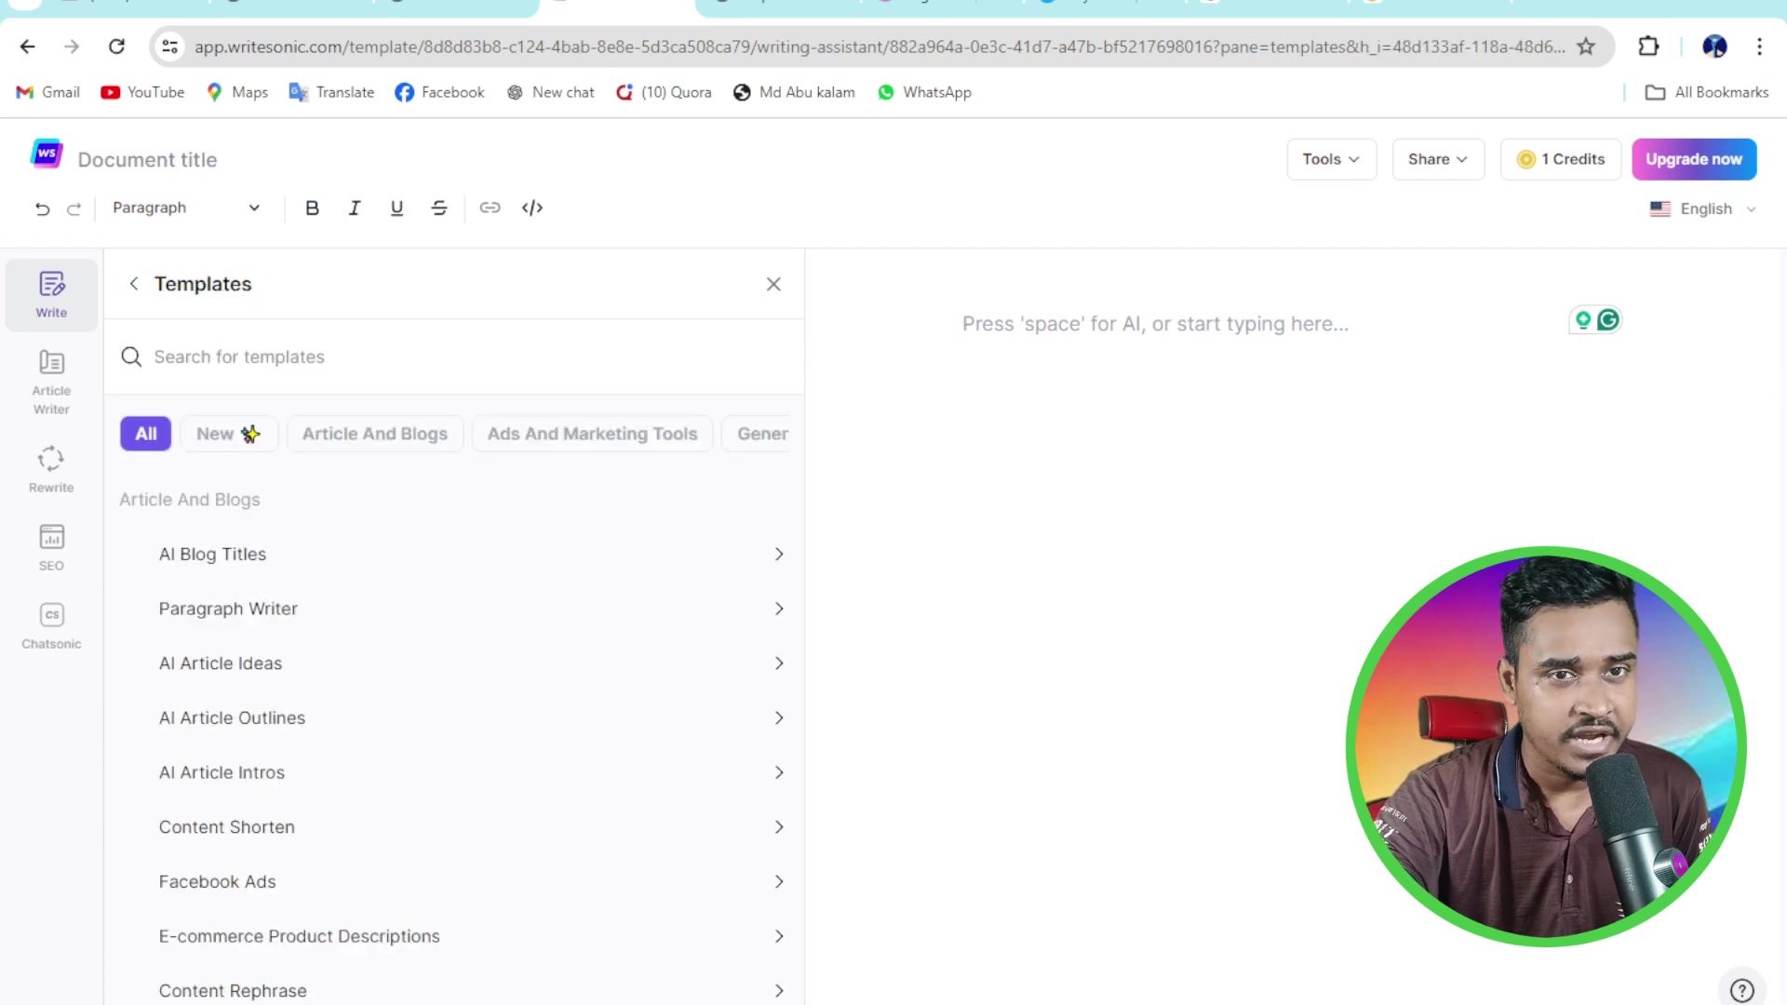
Task: Open the Paragraph style dropdown
Action: [x=186, y=208]
